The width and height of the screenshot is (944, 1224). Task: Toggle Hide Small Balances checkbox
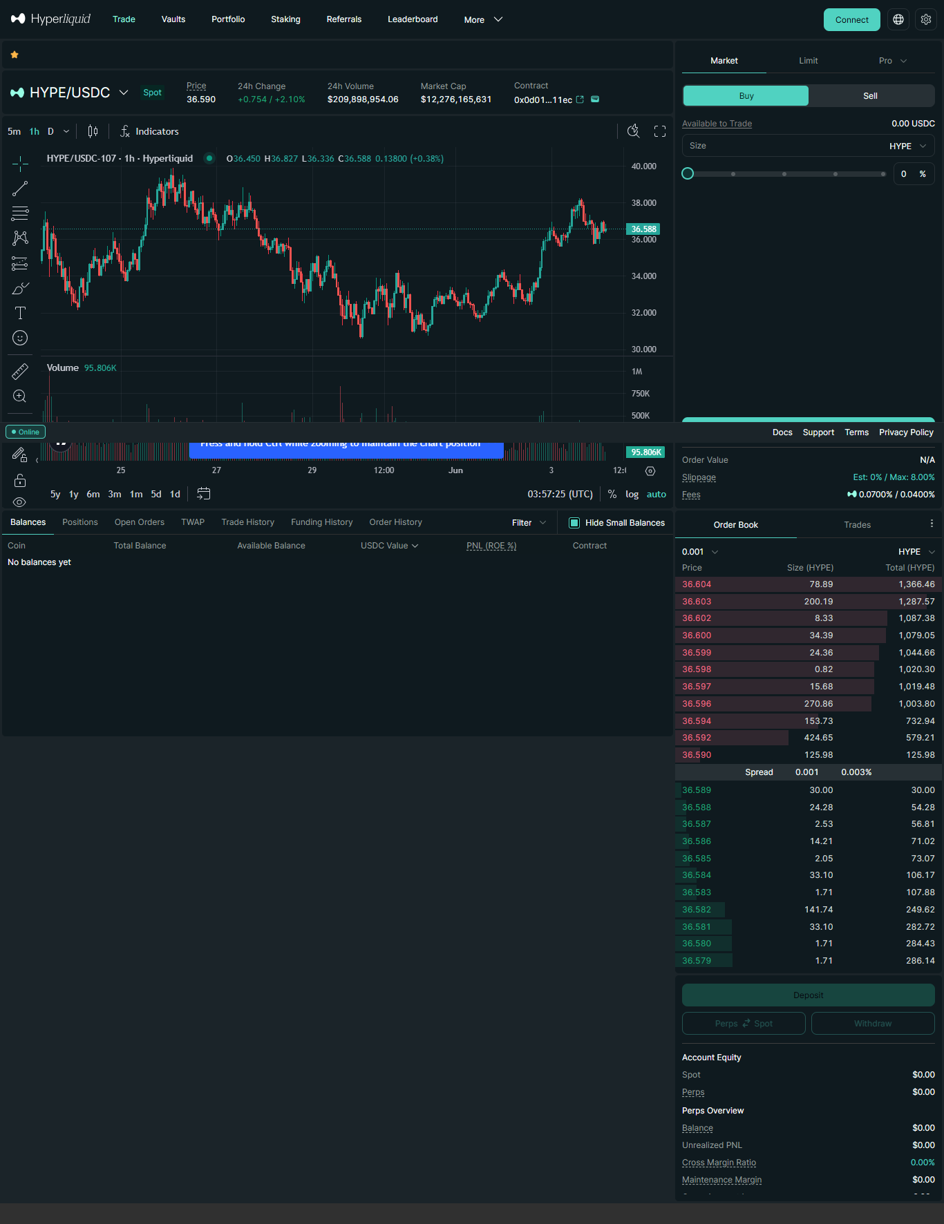(x=574, y=523)
